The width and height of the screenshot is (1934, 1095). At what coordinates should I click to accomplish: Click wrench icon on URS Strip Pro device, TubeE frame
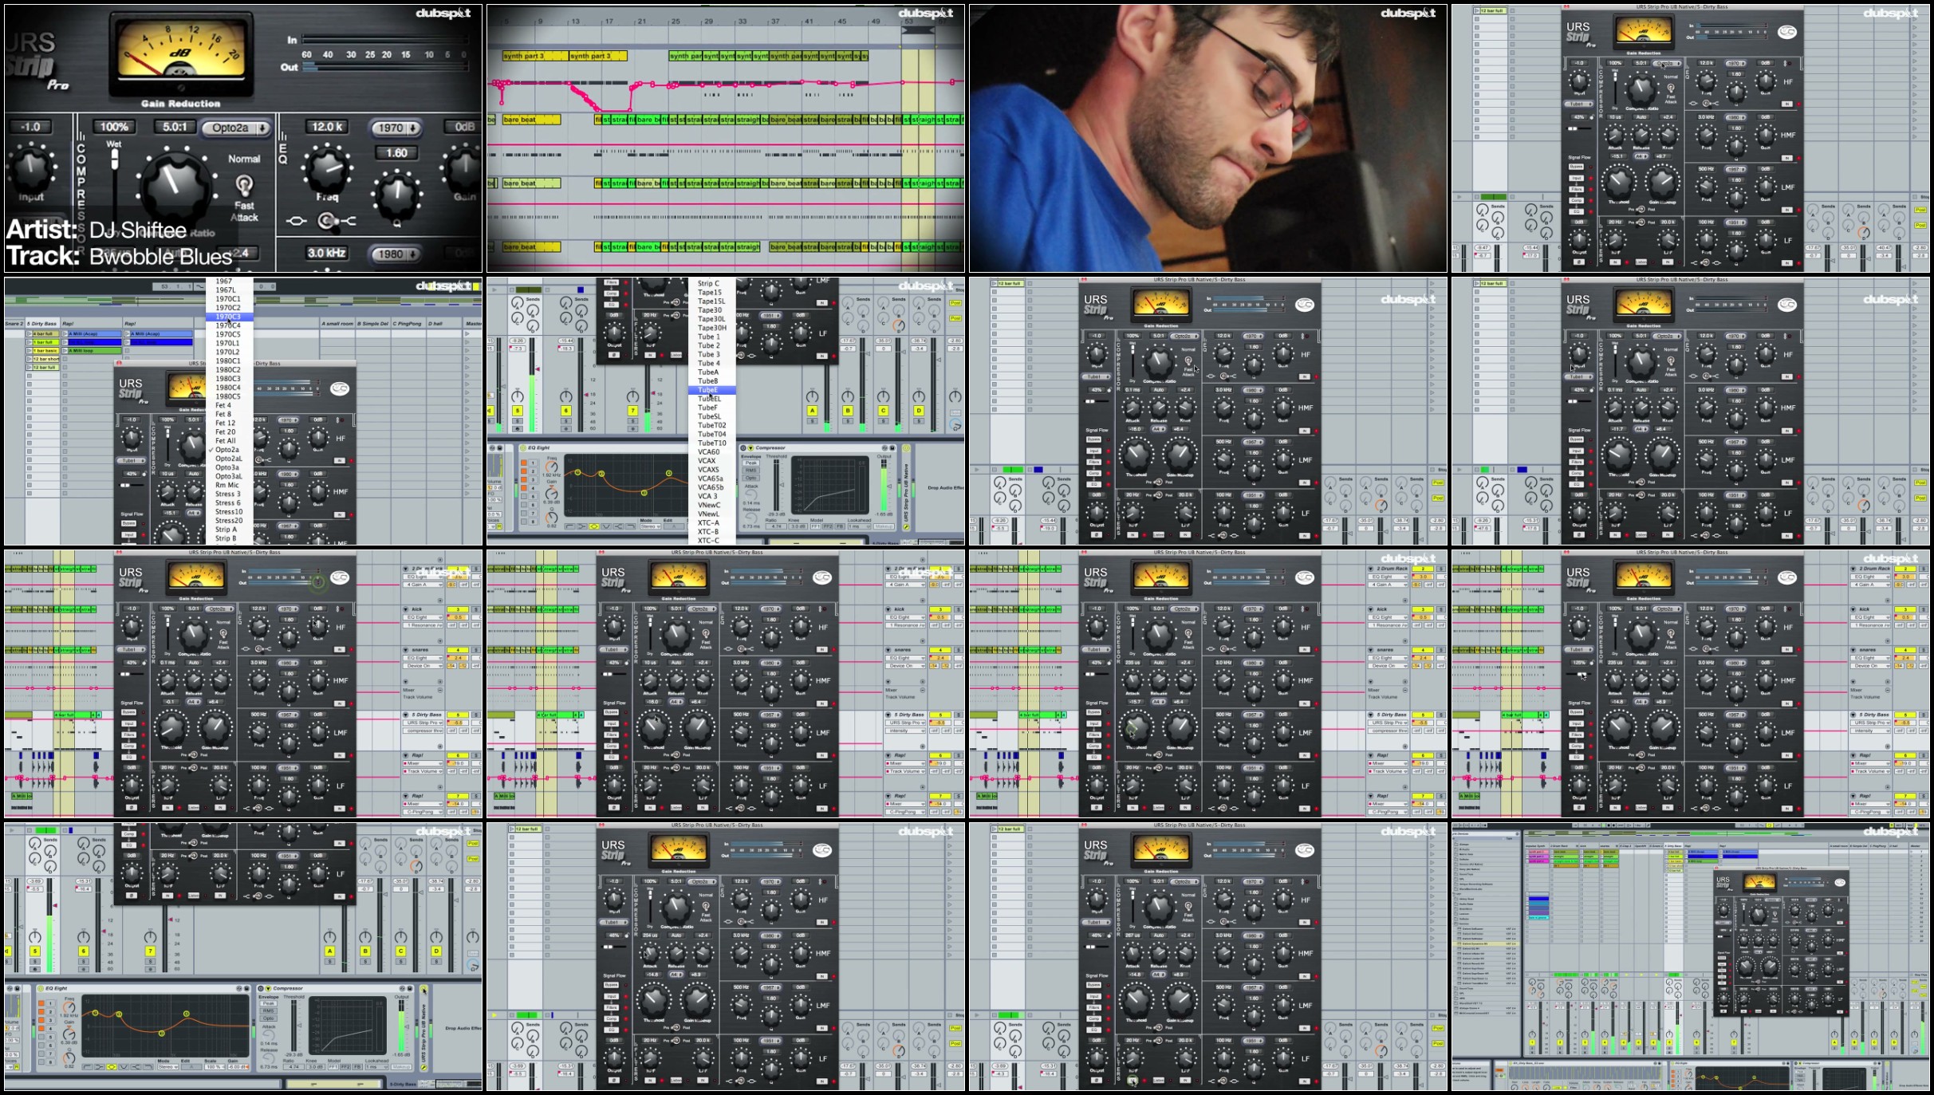click(x=906, y=527)
